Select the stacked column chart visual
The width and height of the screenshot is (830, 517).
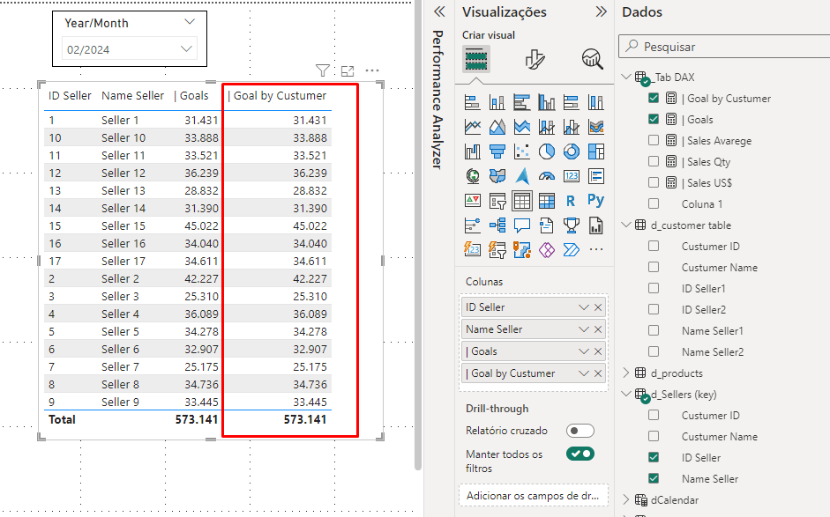[x=497, y=102]
